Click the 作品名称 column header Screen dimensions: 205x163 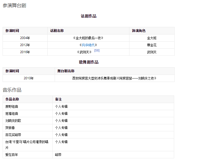coord(12,99)
